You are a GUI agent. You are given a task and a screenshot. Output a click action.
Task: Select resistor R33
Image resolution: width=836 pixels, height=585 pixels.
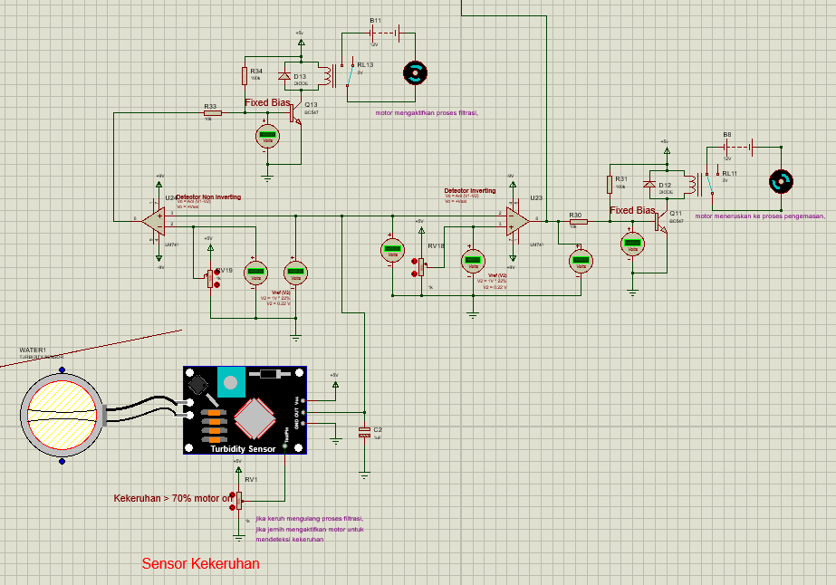point(212,112)
